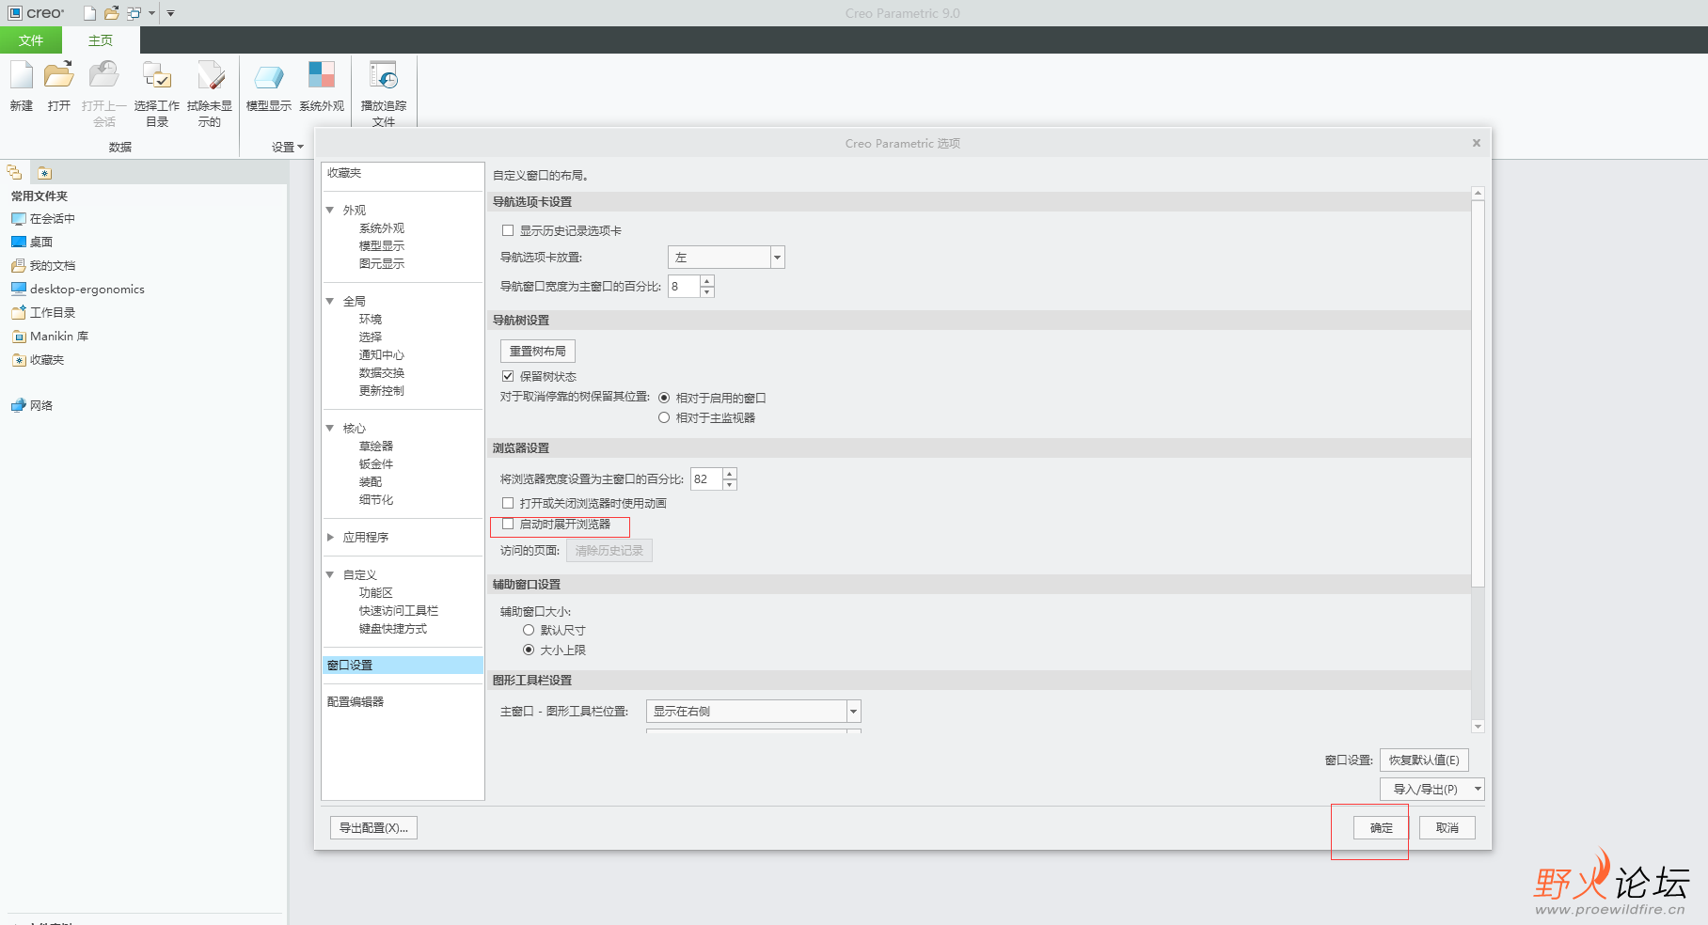Viewport: 1708px width, 925px height.
Task: Open 设置 dropdown in ribbon
Action: pyautogui.click(x=288, y=147)
